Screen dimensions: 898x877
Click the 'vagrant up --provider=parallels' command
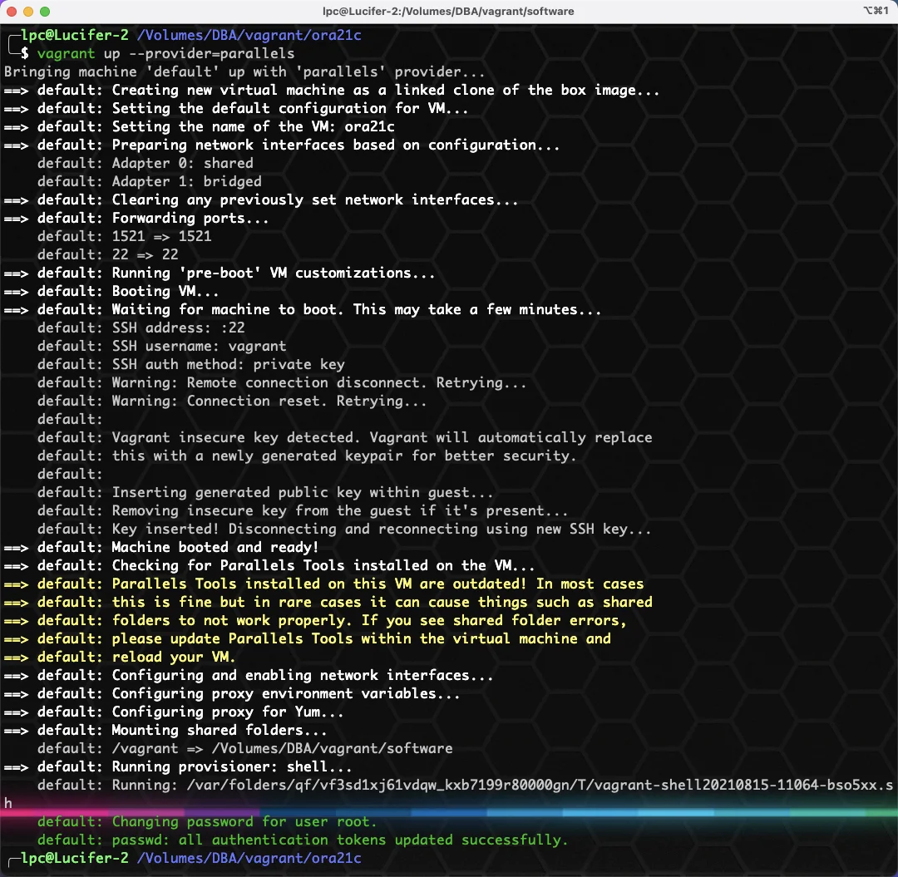pyautogui.click(x=165, y=54)
